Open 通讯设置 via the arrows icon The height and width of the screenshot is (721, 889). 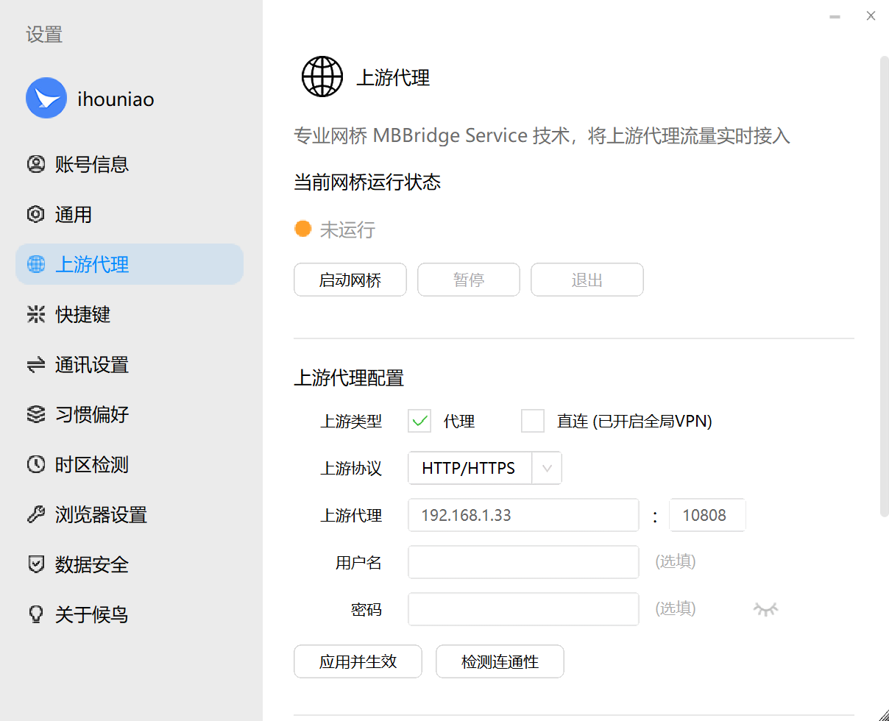click(35, 364)
